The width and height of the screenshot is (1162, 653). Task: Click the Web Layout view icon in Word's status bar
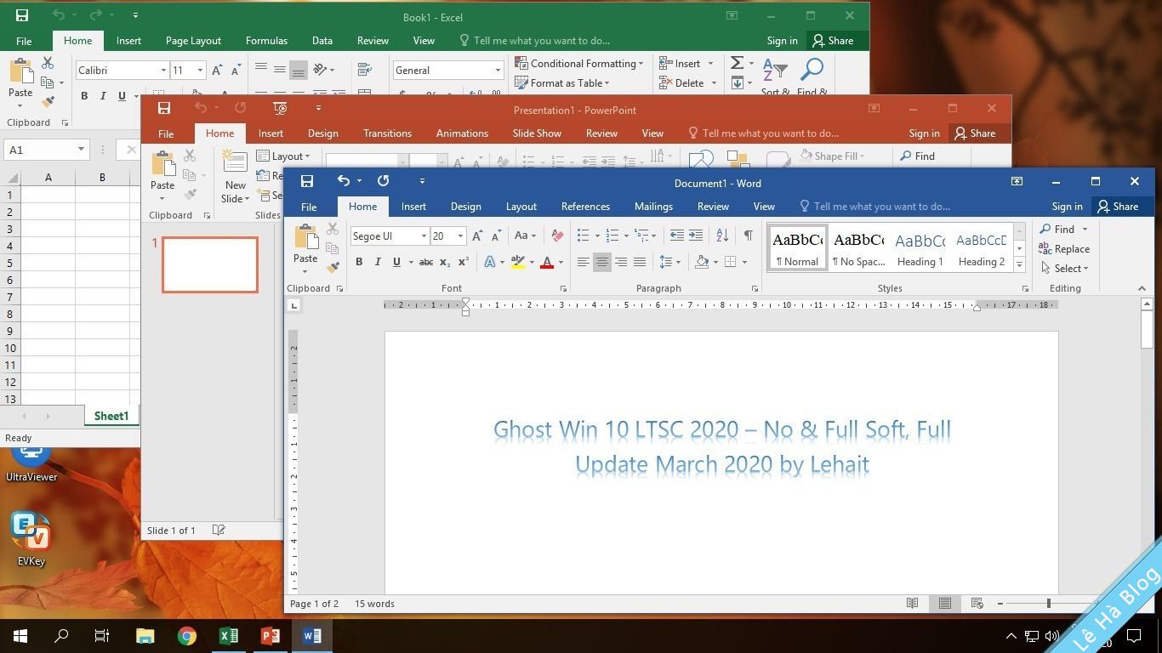977,603
